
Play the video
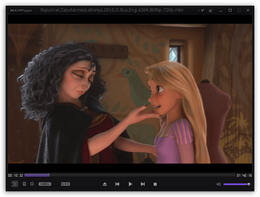point(130,184)
